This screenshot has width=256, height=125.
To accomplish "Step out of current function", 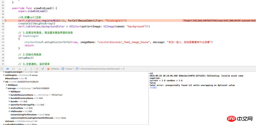I will (x=31, y=69).
